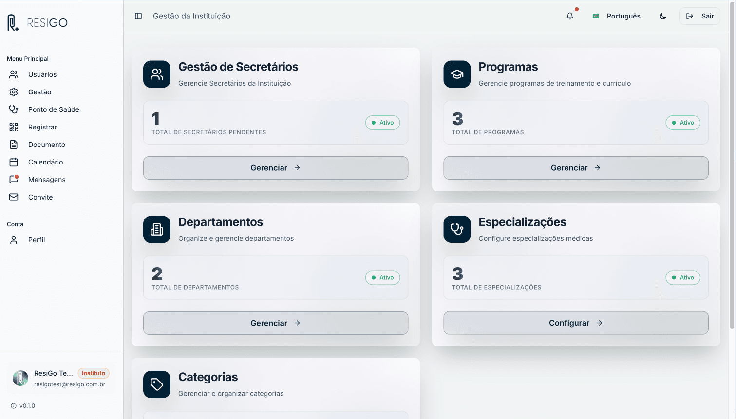Click the ResiGo account avatar
The height and width of the screenshot is (419, 736).
[20, 378]
